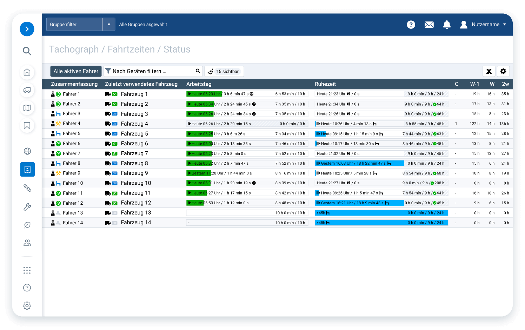
Task: Expand the sidebar with the blue arrow button
Action: tap(27, 29)
